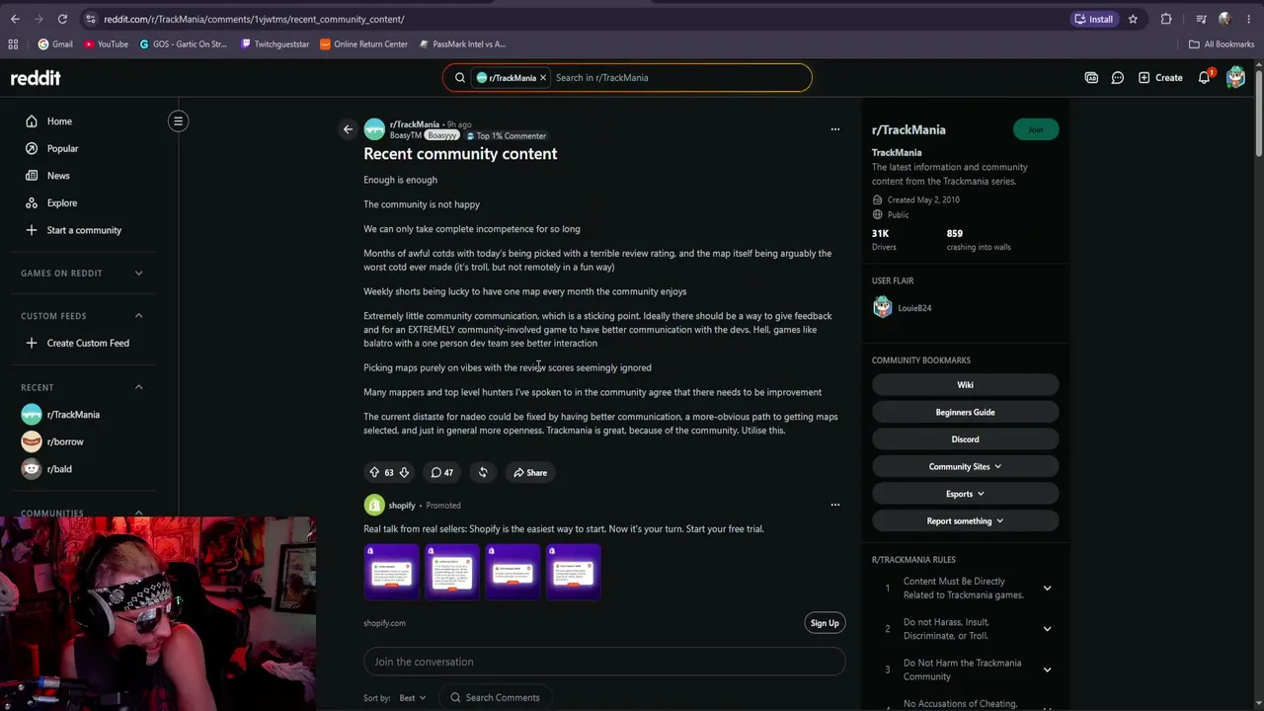Open the Sort by Best dropdown

point(412,698)
